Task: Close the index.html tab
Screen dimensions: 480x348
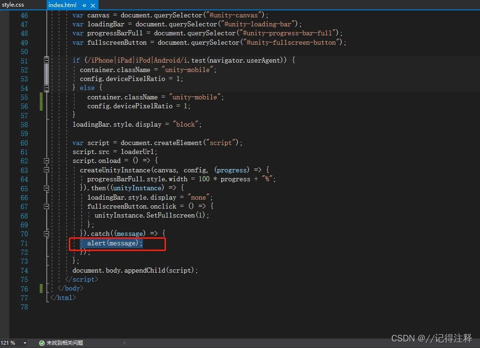Action: (x=93, y=5)
